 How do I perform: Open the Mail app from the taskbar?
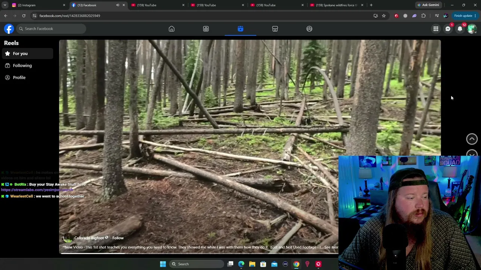pos(274,264)
